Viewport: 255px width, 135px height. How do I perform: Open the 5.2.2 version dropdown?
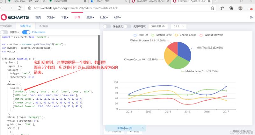click(x=178, y=26)
